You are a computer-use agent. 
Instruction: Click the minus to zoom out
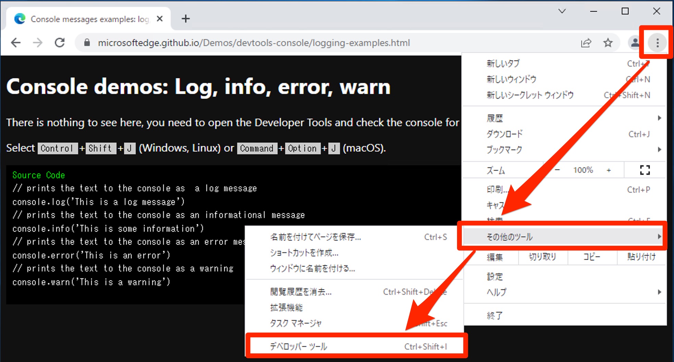557,170
